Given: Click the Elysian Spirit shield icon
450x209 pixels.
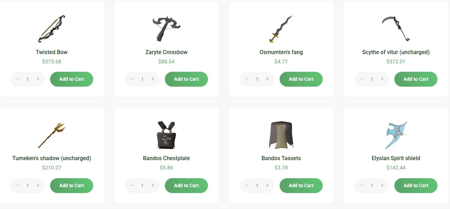Looking at the screenshot, I should tap(396, 135).
